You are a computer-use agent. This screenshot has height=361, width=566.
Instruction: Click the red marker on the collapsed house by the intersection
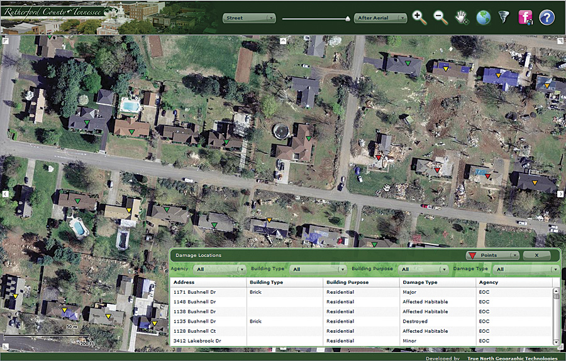click(x=379, y=158)
